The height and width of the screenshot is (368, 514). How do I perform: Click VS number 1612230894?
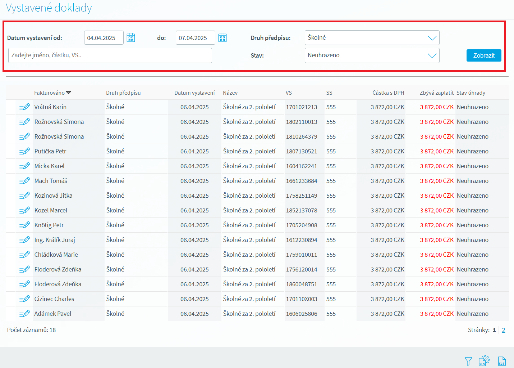[x=302, y=240]
